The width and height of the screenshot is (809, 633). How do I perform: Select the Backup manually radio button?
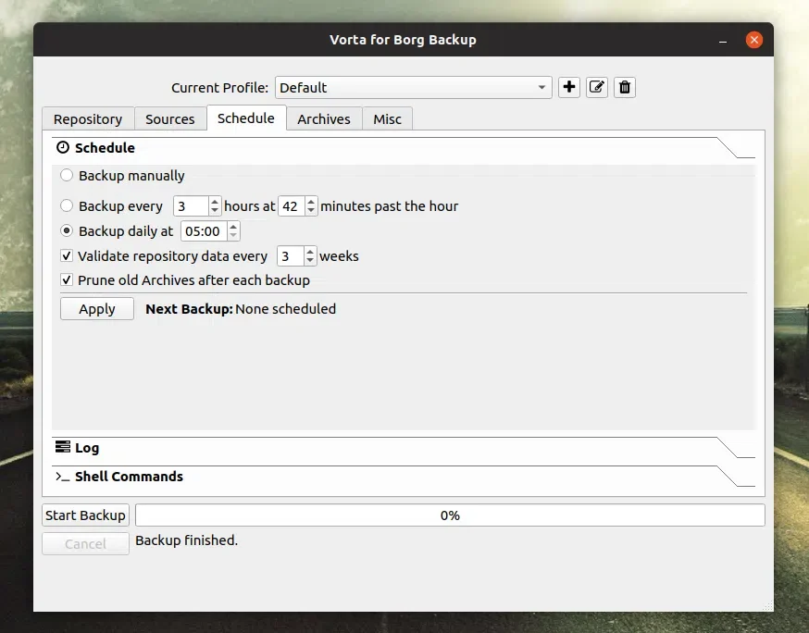(x=67, y=176)
